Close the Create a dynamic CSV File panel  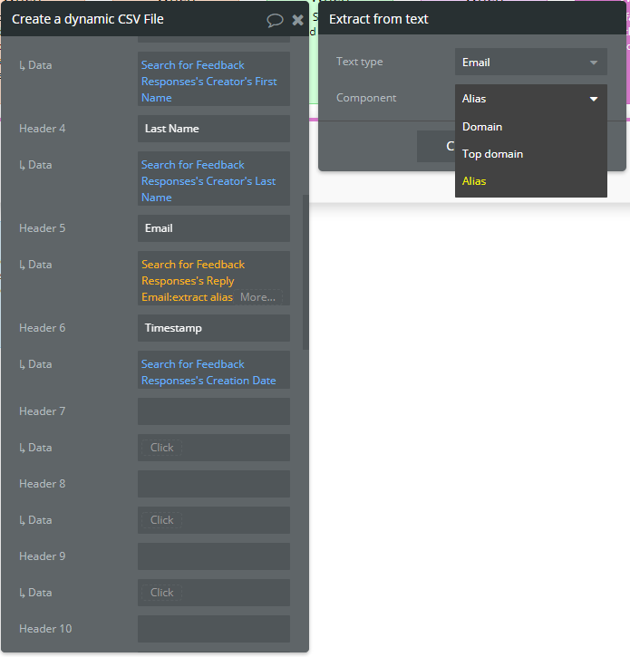(297, 20)
